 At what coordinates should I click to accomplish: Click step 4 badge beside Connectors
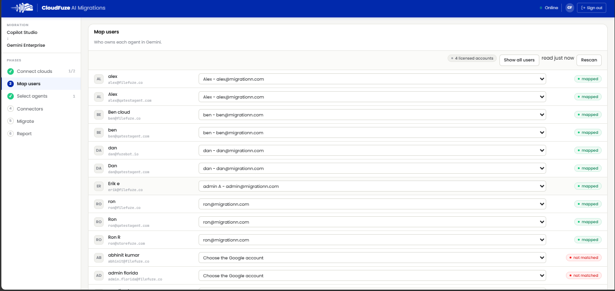point(11,109)
